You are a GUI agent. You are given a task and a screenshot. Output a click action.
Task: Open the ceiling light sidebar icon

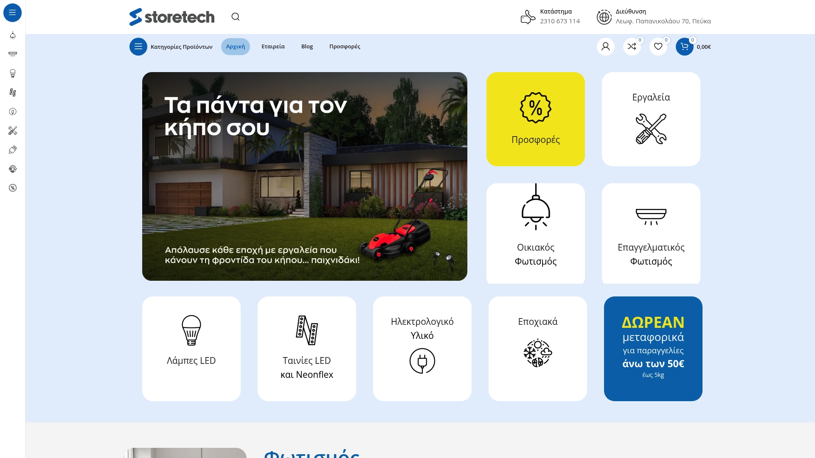tap(13, 54)
